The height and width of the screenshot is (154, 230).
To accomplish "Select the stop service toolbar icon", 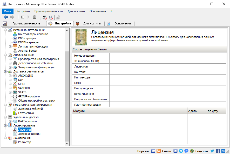I will [22, 17].
